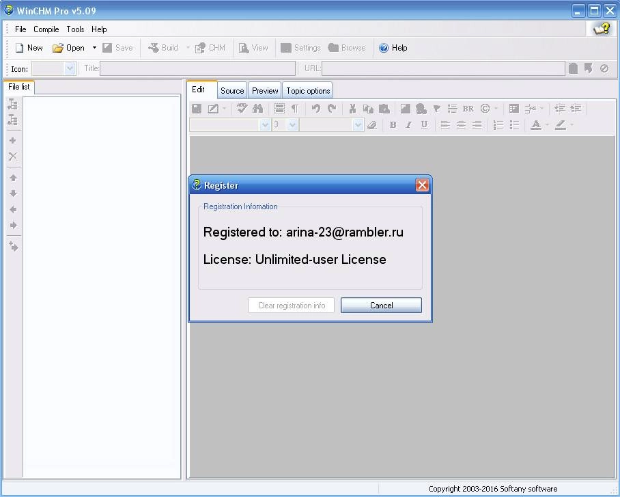Viewport: 620px width, 497px height.
Task: Click the page icon beside URL field
Action: click(x=573, y=68)
